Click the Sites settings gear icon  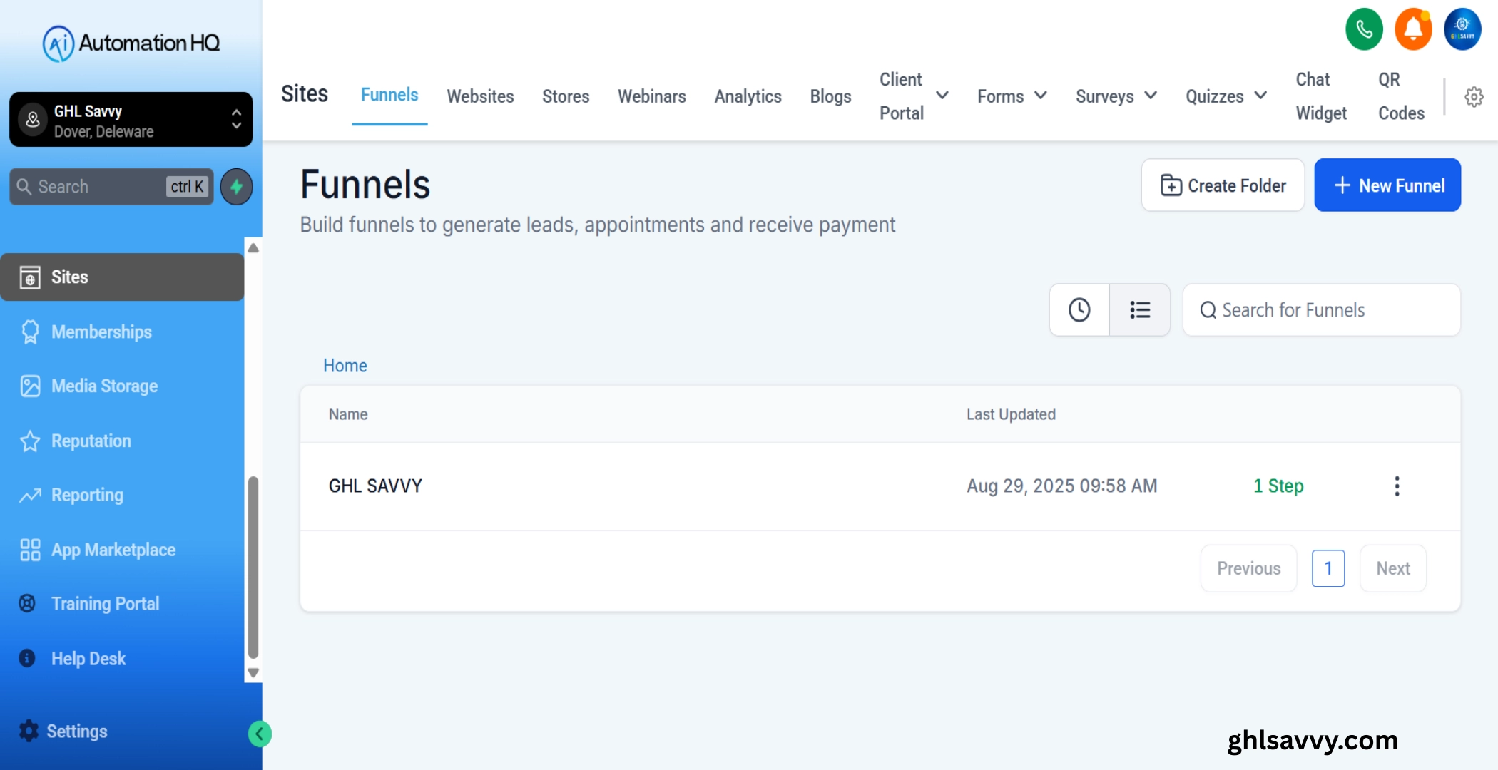click(x=1474, y=96)
